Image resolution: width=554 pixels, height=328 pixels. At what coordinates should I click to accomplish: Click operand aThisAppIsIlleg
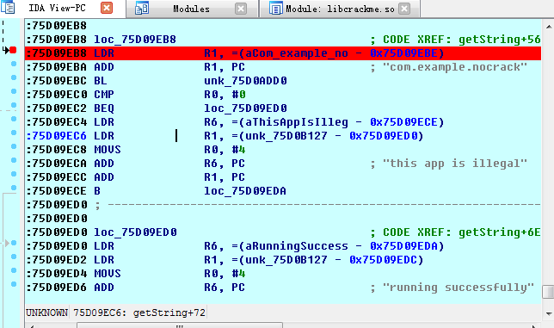click(x=297, y=122)
